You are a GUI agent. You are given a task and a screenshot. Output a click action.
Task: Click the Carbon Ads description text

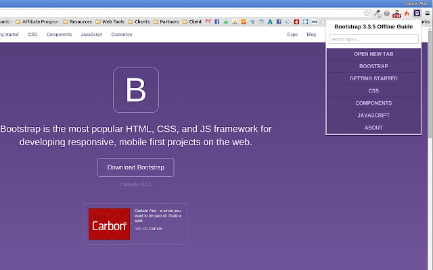pos(158,216)
